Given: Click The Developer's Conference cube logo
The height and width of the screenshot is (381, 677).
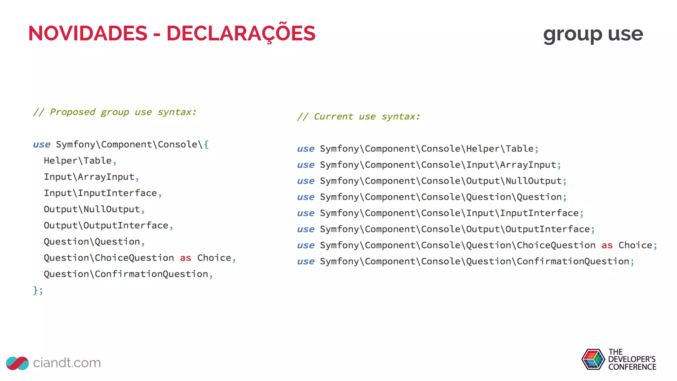Looking at the screenshot, I should point(593,359).
